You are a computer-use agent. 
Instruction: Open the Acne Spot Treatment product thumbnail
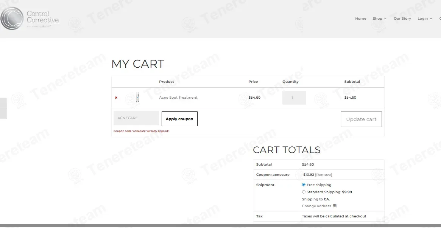tap(137, 98)
